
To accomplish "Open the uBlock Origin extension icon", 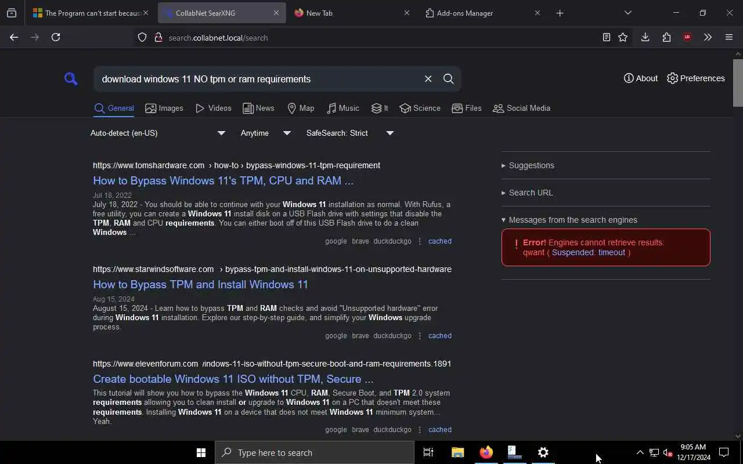I will (x=687, y=37).
